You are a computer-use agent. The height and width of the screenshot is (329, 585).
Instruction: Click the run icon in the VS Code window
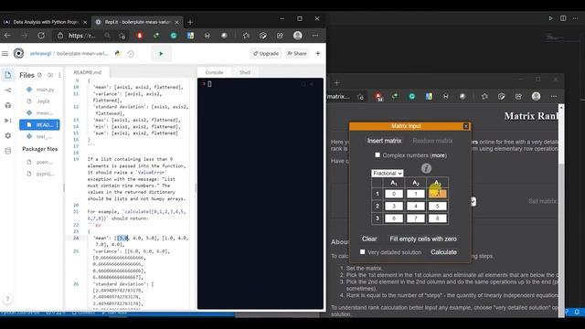click(x=550, y=18)
